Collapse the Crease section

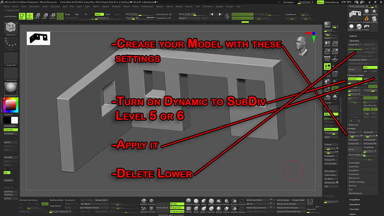coord(352,128)
